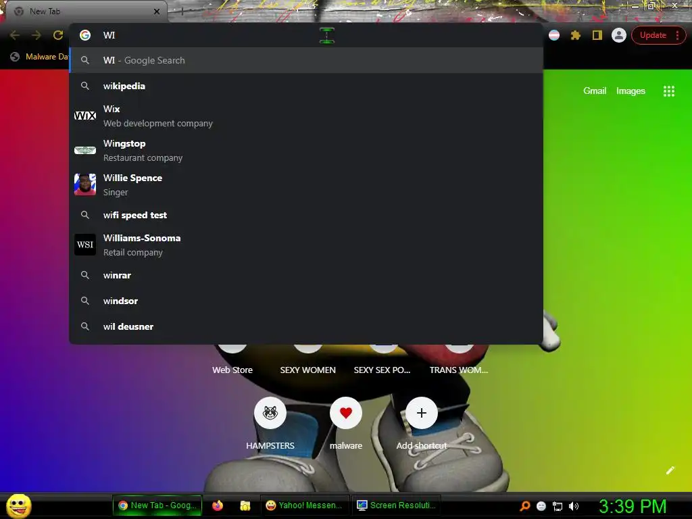The height and width of the screenshot is (519, 692).
Task: Click the Wingstop logo thumbnail
Action: coord(85,151)
